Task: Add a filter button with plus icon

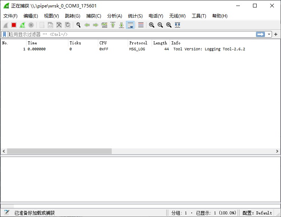Action: 276,34
